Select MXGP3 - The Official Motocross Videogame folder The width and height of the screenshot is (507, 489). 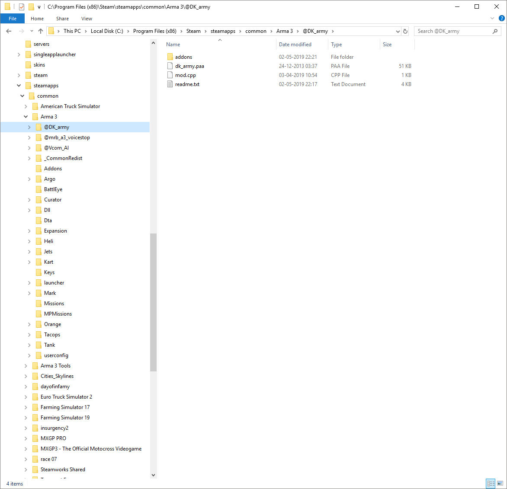coord(91,449)
